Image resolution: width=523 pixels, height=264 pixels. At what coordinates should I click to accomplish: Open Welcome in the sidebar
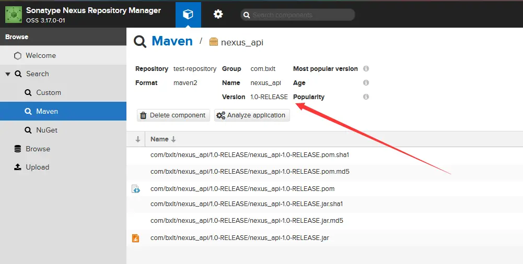click(x=63, y=56)
